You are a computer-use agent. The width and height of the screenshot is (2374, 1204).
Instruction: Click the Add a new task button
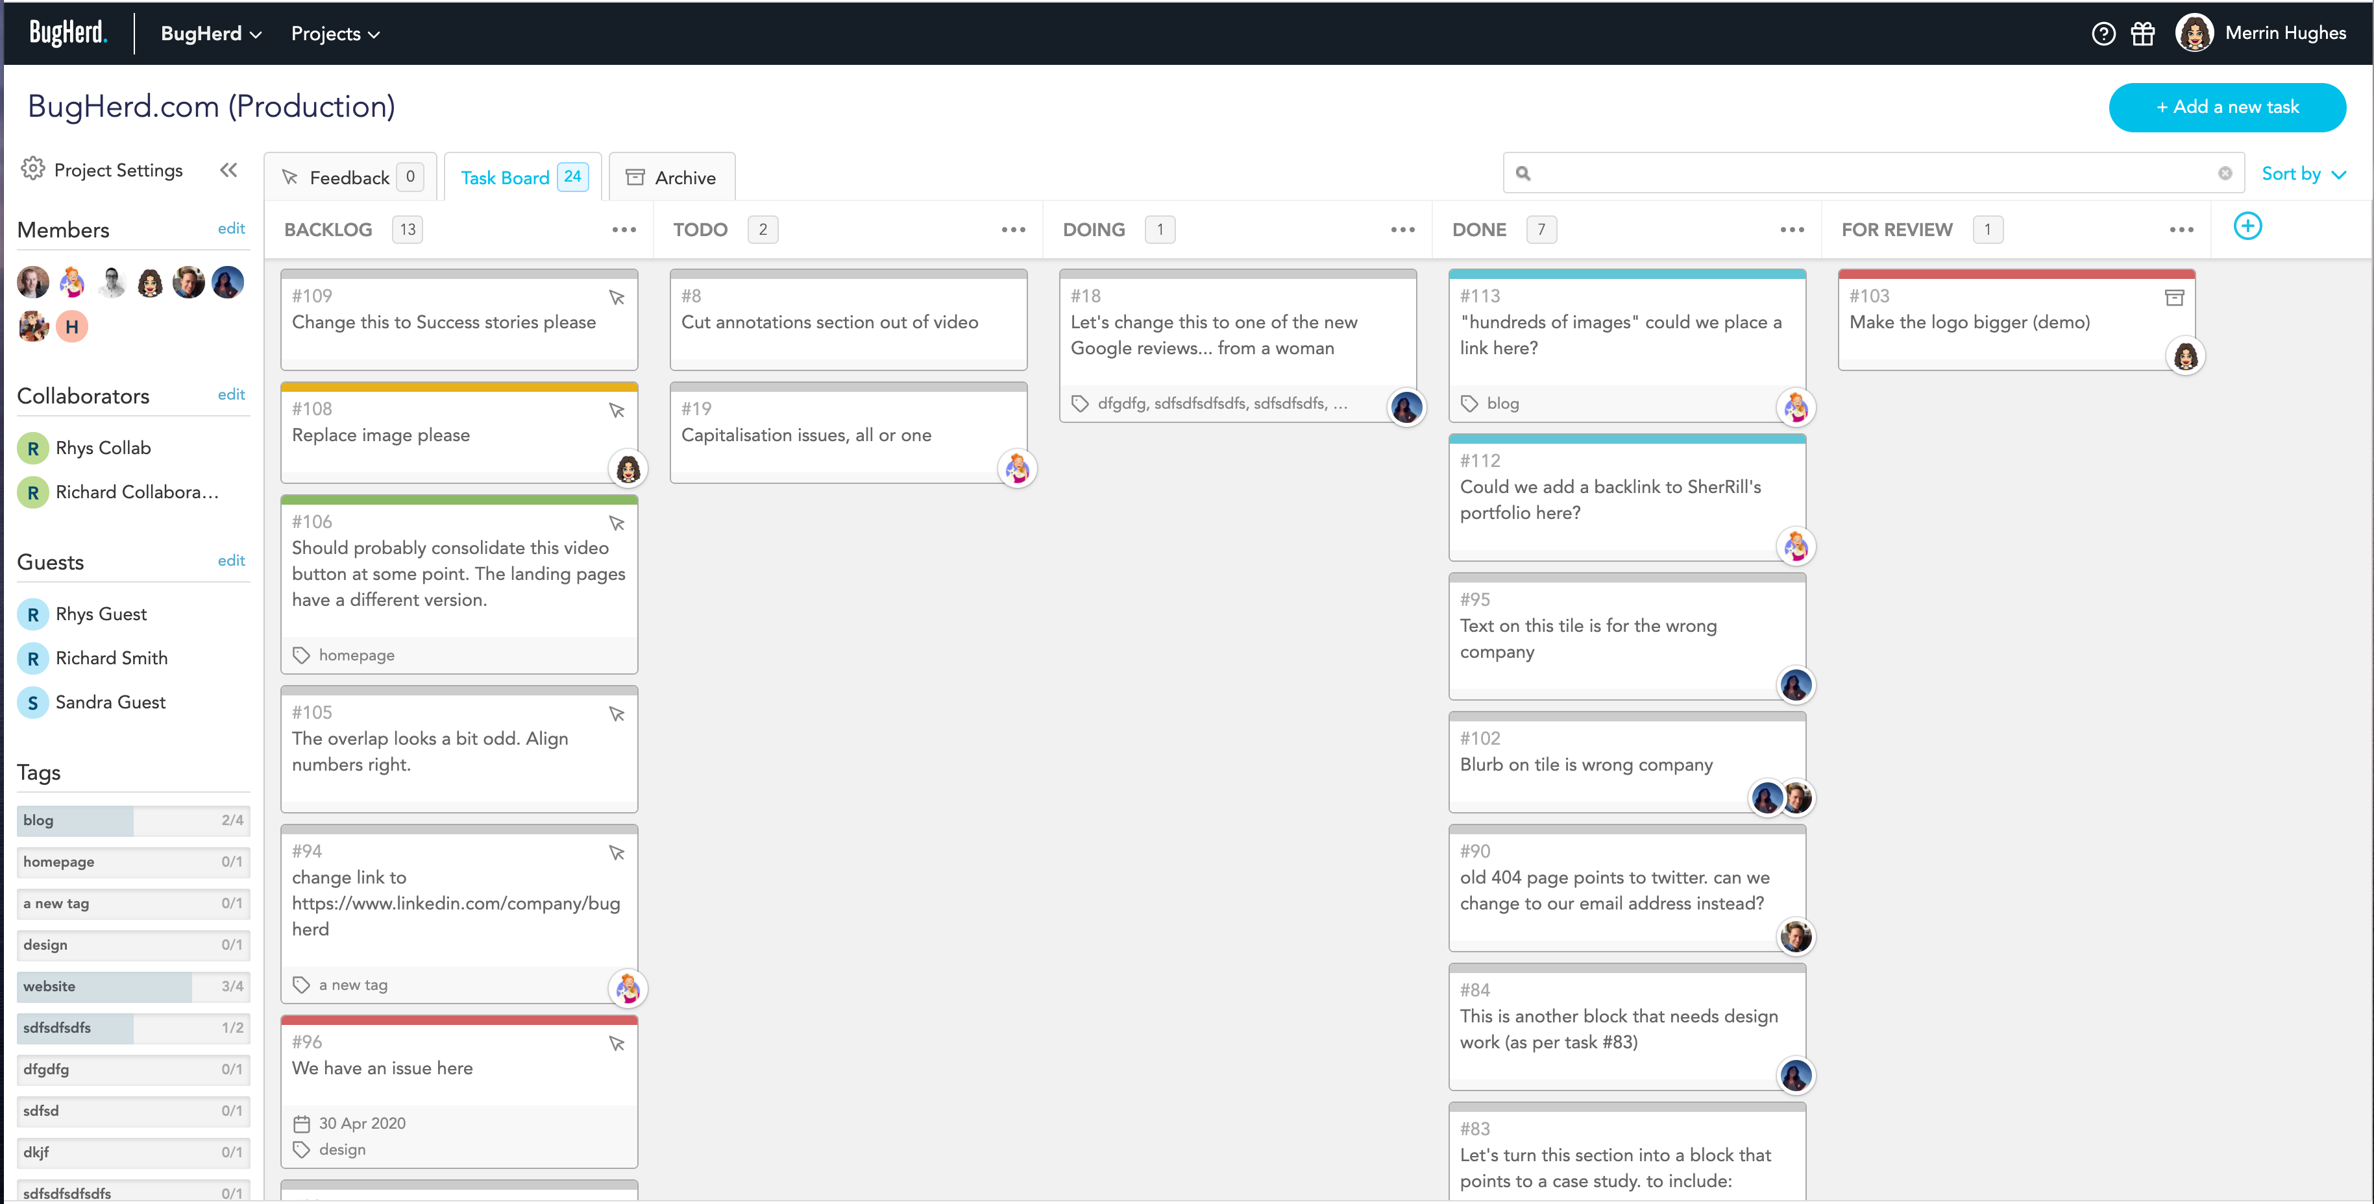[2227, 108]
